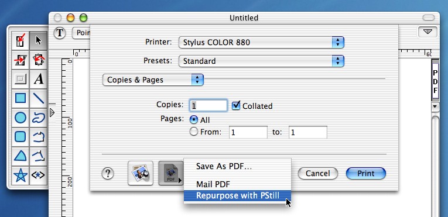This screenshot has width=448, height=217.
Task: Pick the diagonal line tool
Action: pos(38,98)
